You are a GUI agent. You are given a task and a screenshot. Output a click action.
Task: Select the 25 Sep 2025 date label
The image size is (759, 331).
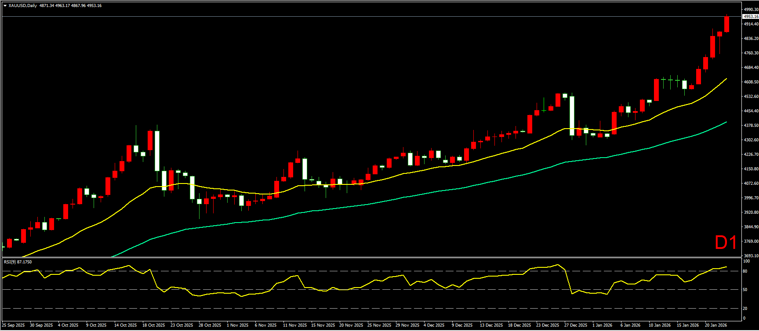[14, 325]
